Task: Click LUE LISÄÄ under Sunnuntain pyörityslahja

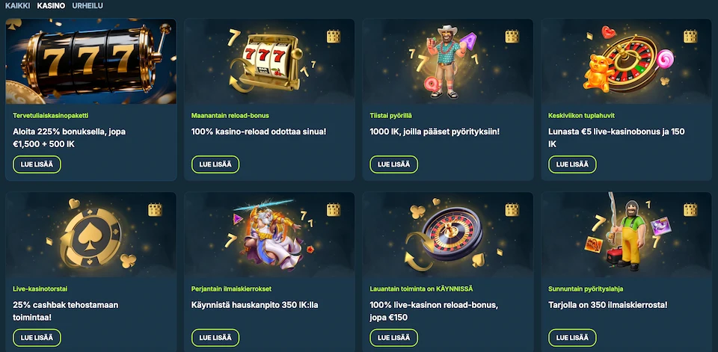Action: (x=572, y=338)
